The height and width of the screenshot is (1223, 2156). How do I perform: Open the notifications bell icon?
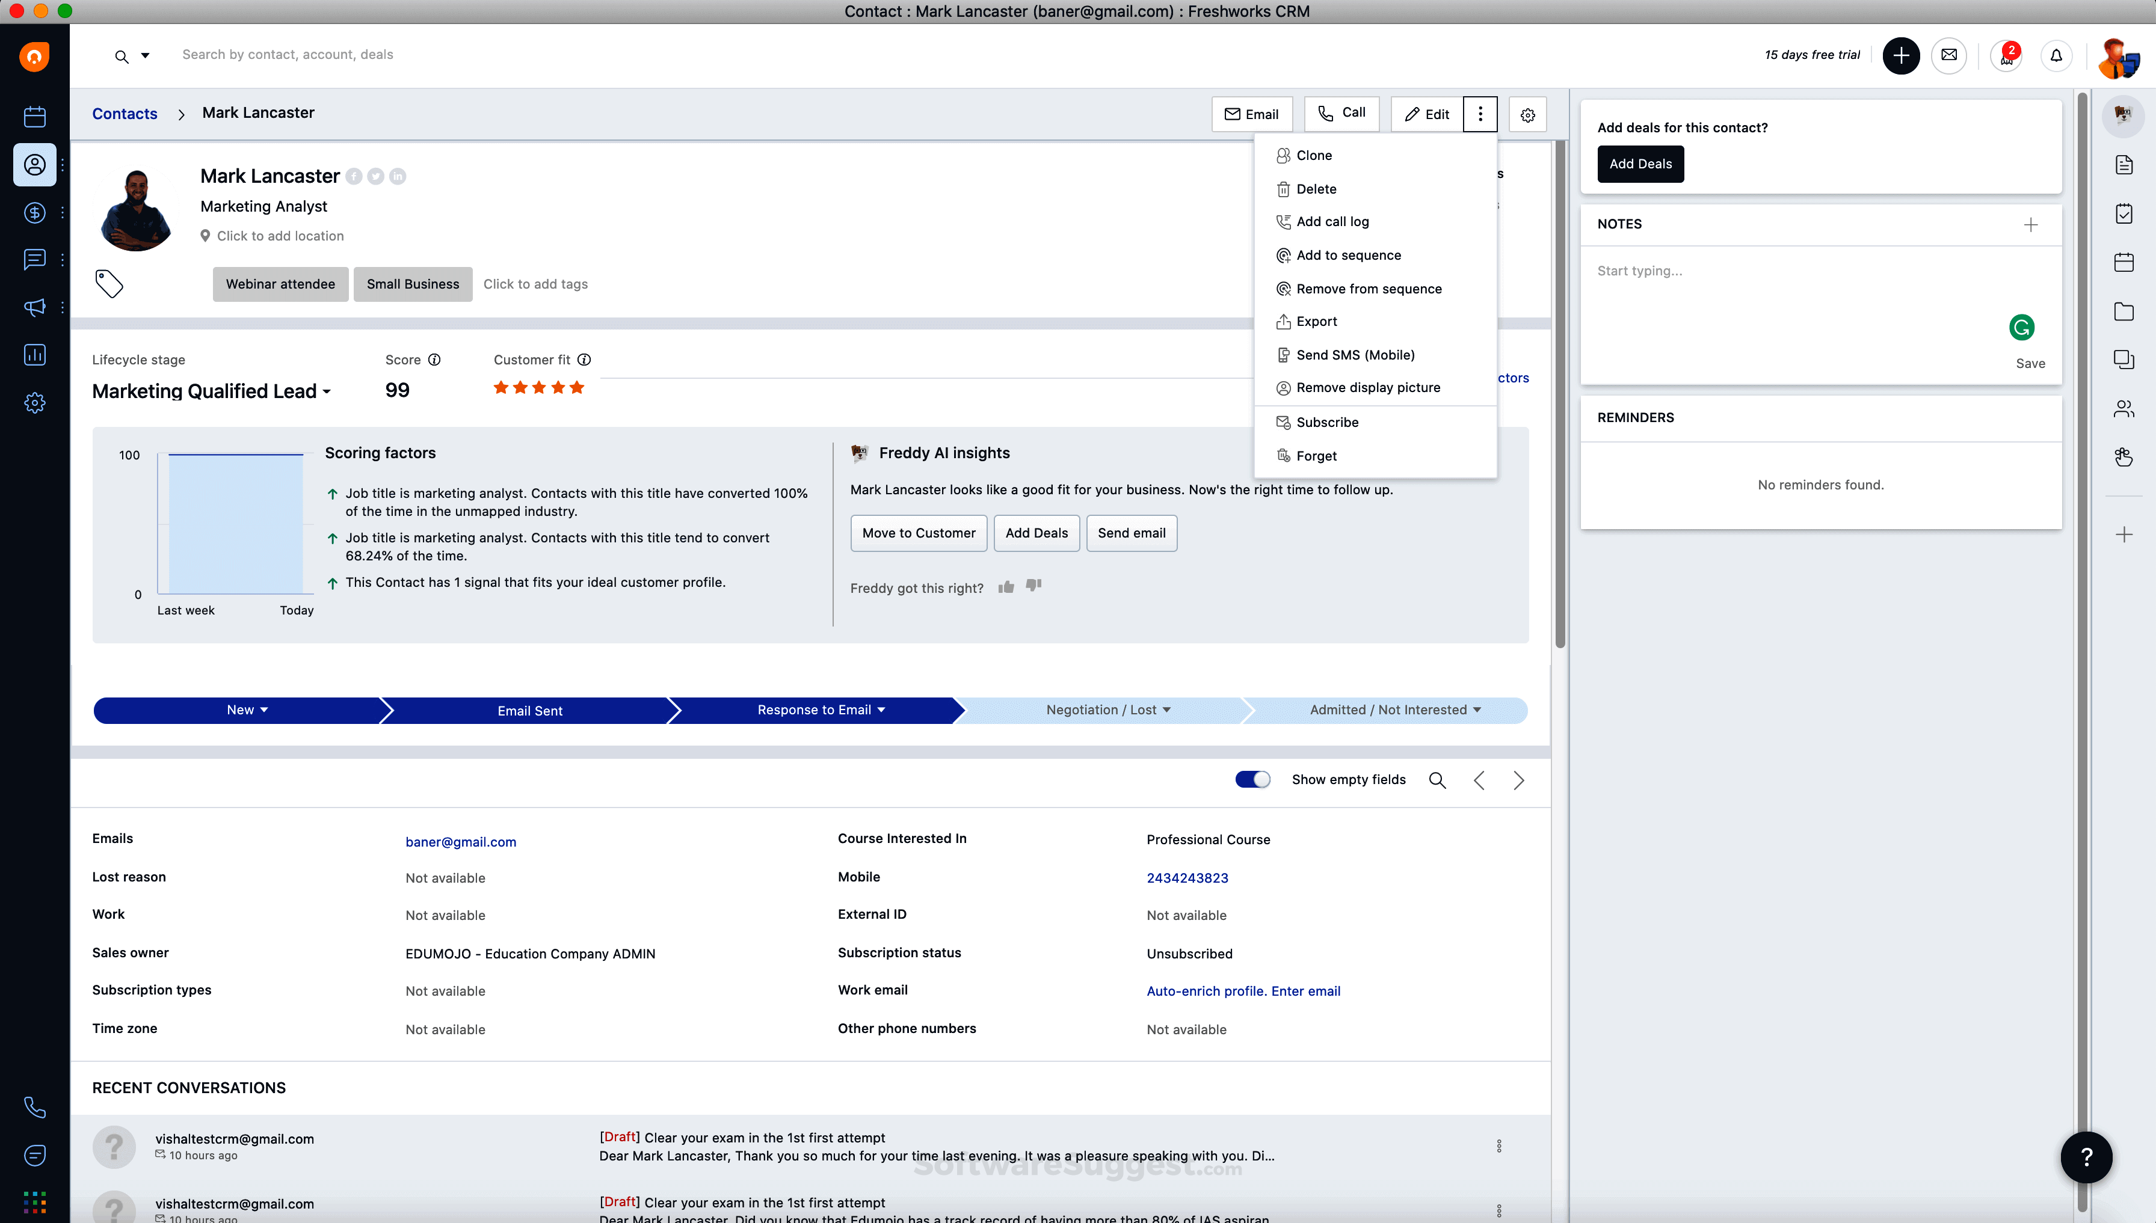(2056, 55)
